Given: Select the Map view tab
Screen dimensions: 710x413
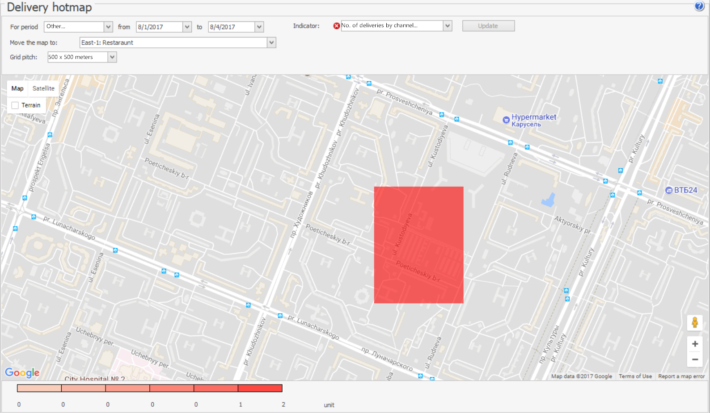Looking at the screenshot, I should [17, 88].
